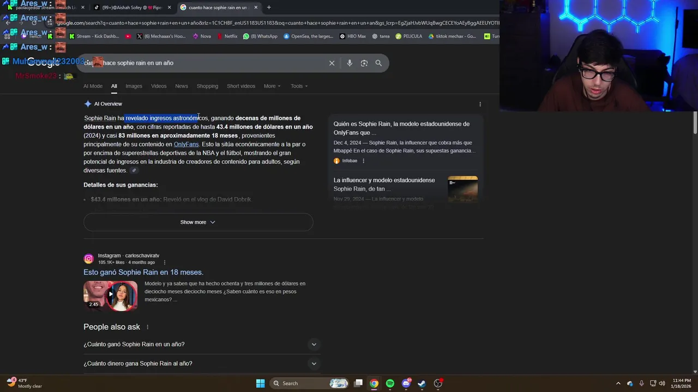Open the More search filters dropdown
The width and height of the screenshot is (698, 392).
[272, 86]
